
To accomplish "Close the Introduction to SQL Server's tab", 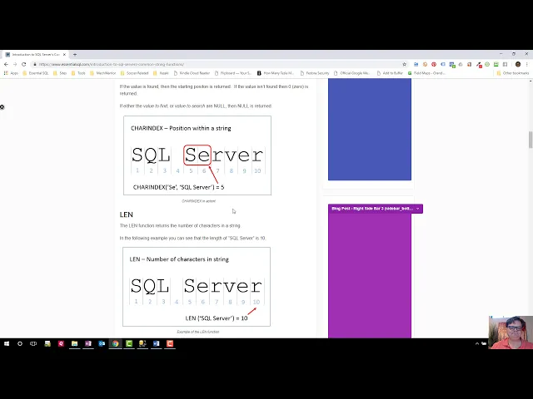I will coord(64,54).
